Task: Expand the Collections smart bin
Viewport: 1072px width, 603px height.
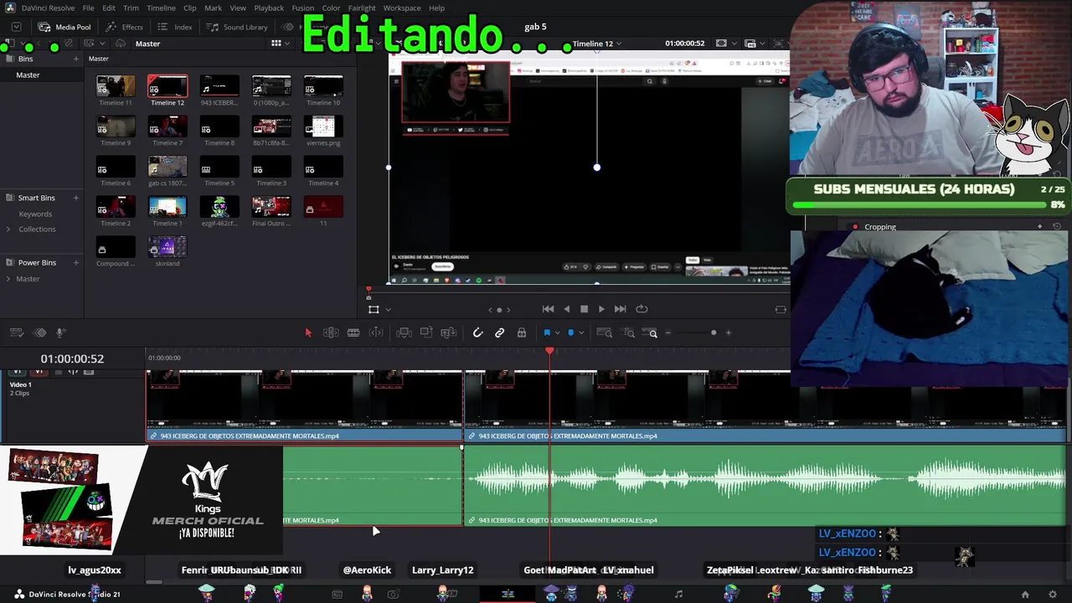Action: [x=8, y=229]
